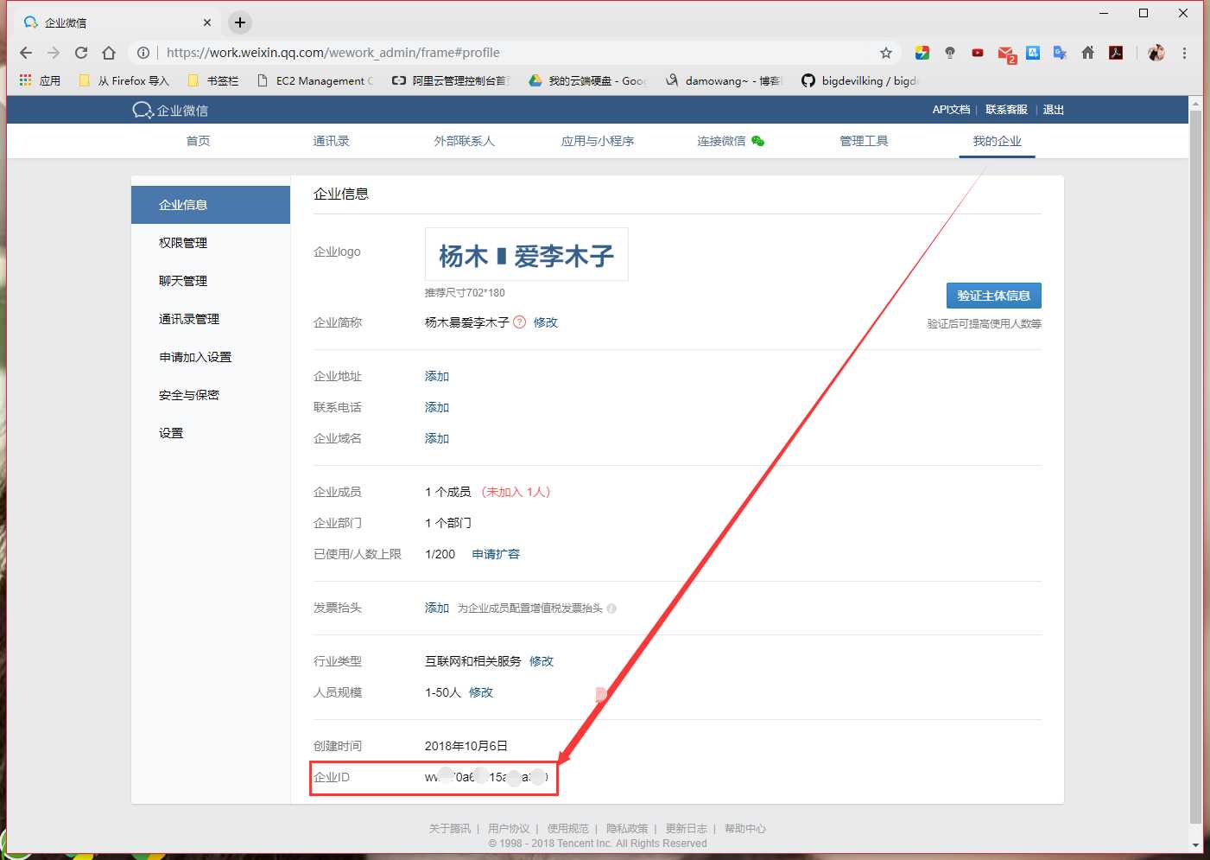Click the browser forward arrow
Screen dimensions: 1210x860
pyautogui.click(x=54, y=53)
